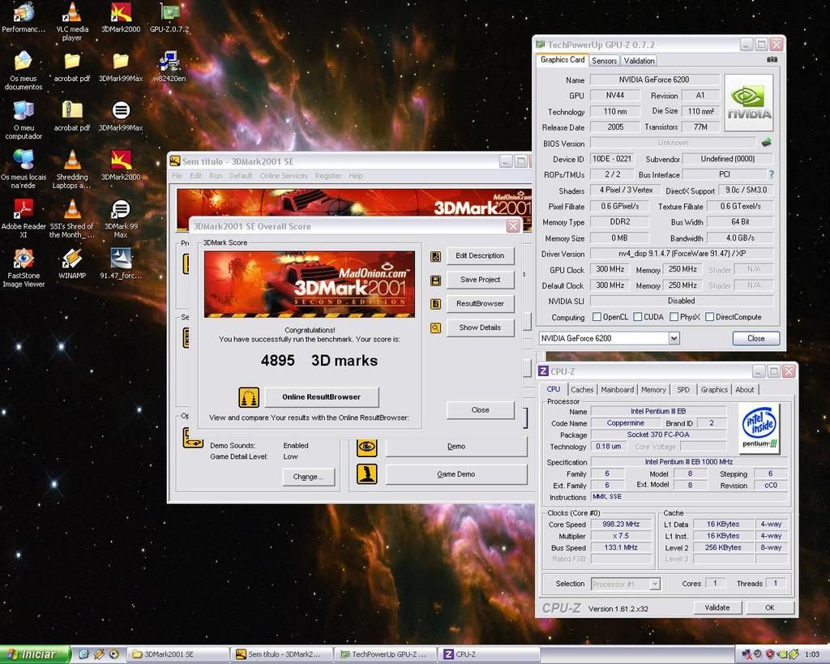Toggle the DirectCompute checkbox in GPU-Z
The height and width of the screenshot is (664, 830).
710,317
